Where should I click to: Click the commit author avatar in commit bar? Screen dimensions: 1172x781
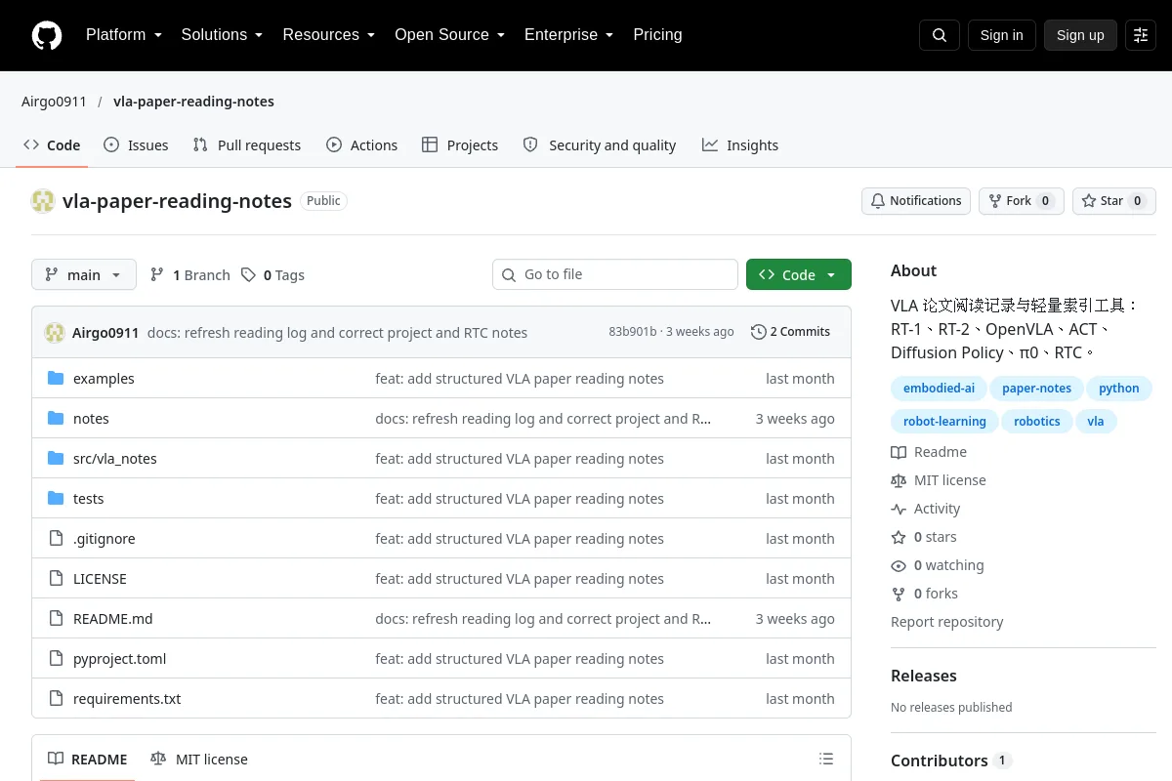coord(55,333)
